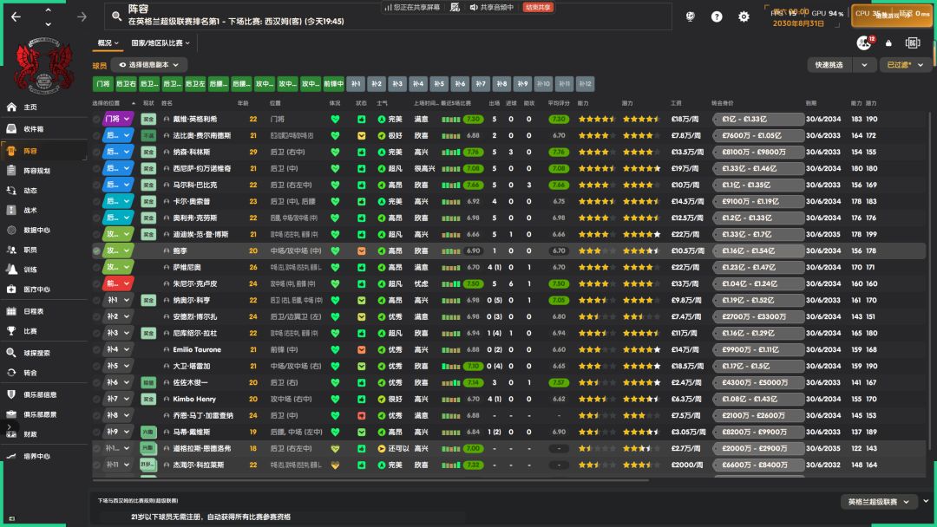937x527 pixels.
Task: Open 俱乐部愿景 club vision icon
Action: 11,414
